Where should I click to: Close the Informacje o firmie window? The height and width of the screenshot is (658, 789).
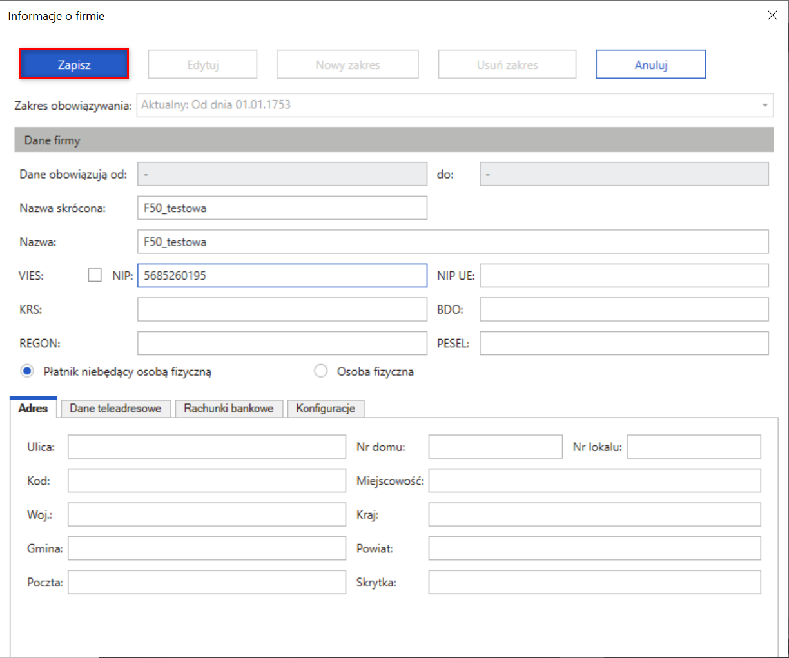coord(772,15)
